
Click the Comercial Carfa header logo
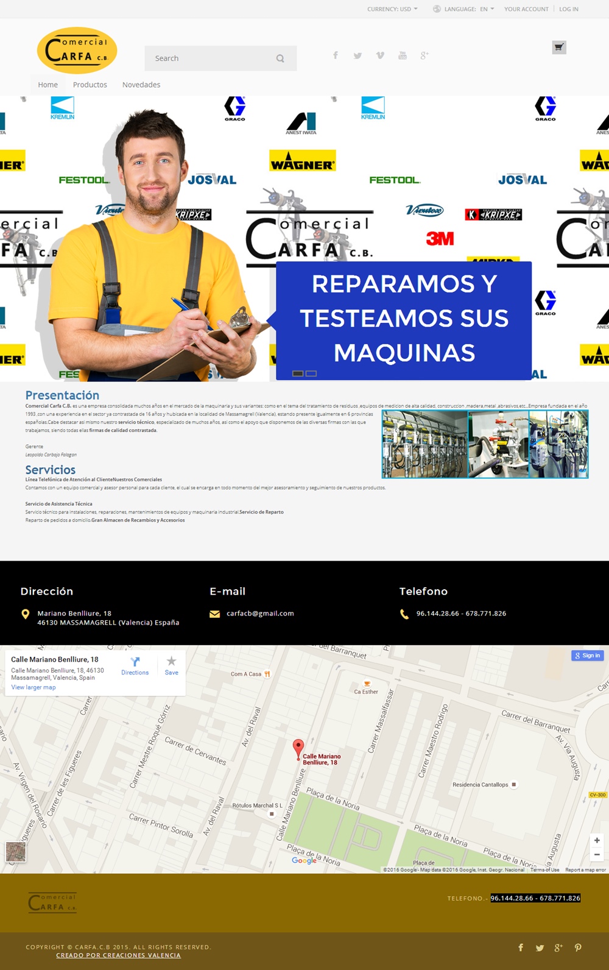[77, 51]
